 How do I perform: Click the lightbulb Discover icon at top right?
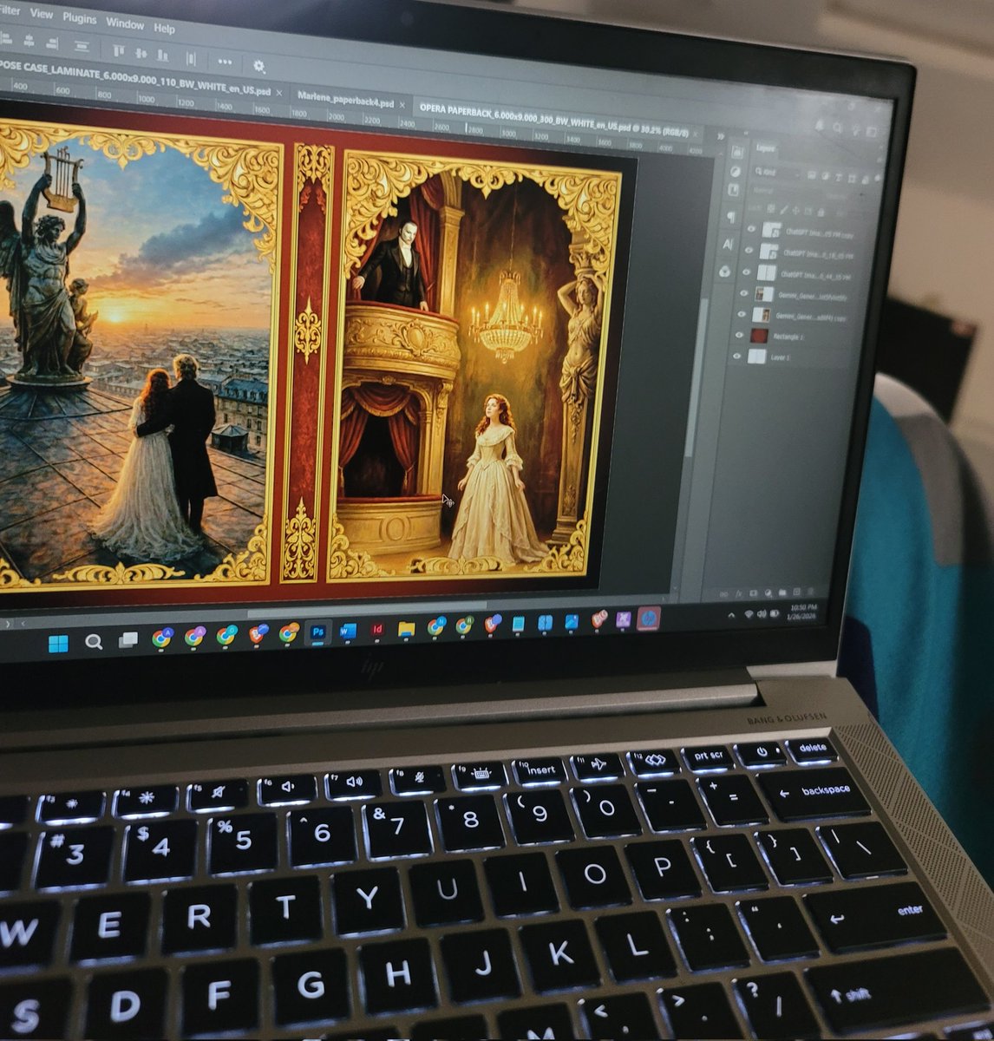coord(855,130)
